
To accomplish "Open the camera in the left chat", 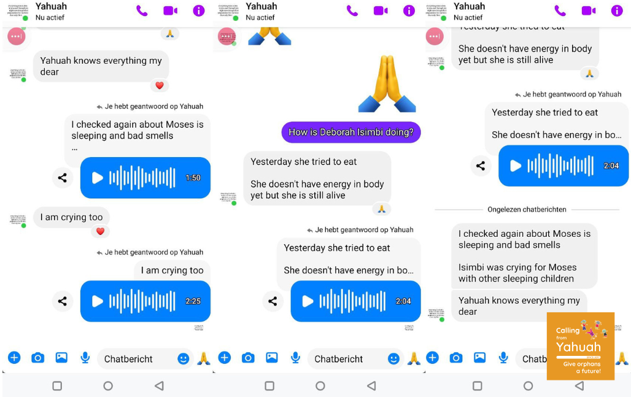I will point(38,358).
